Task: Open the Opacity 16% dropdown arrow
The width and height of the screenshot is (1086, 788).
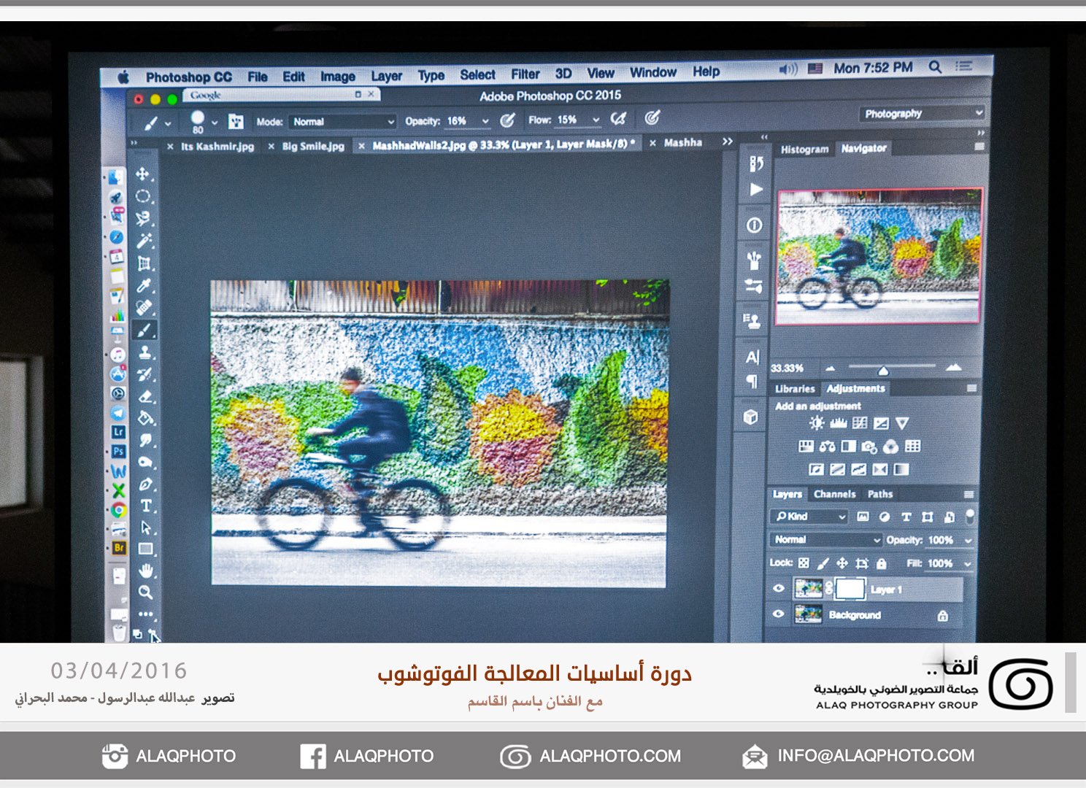Action: pyautogui.click(x=485, y=121)
